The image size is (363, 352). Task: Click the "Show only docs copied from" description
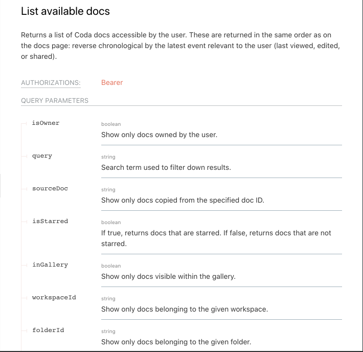[183, 201]
